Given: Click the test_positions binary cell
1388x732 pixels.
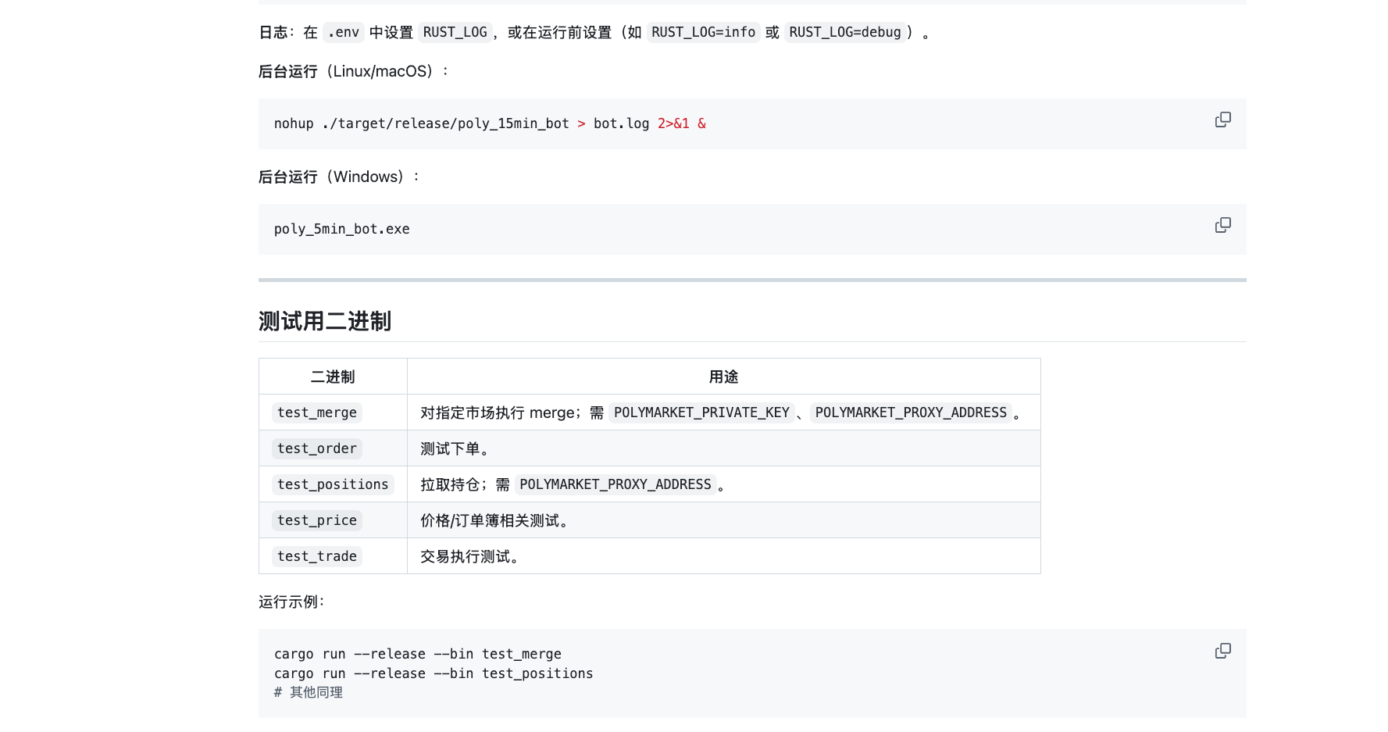Looking at the screenshot, I should pyautogui.click(x=332, y=484).
